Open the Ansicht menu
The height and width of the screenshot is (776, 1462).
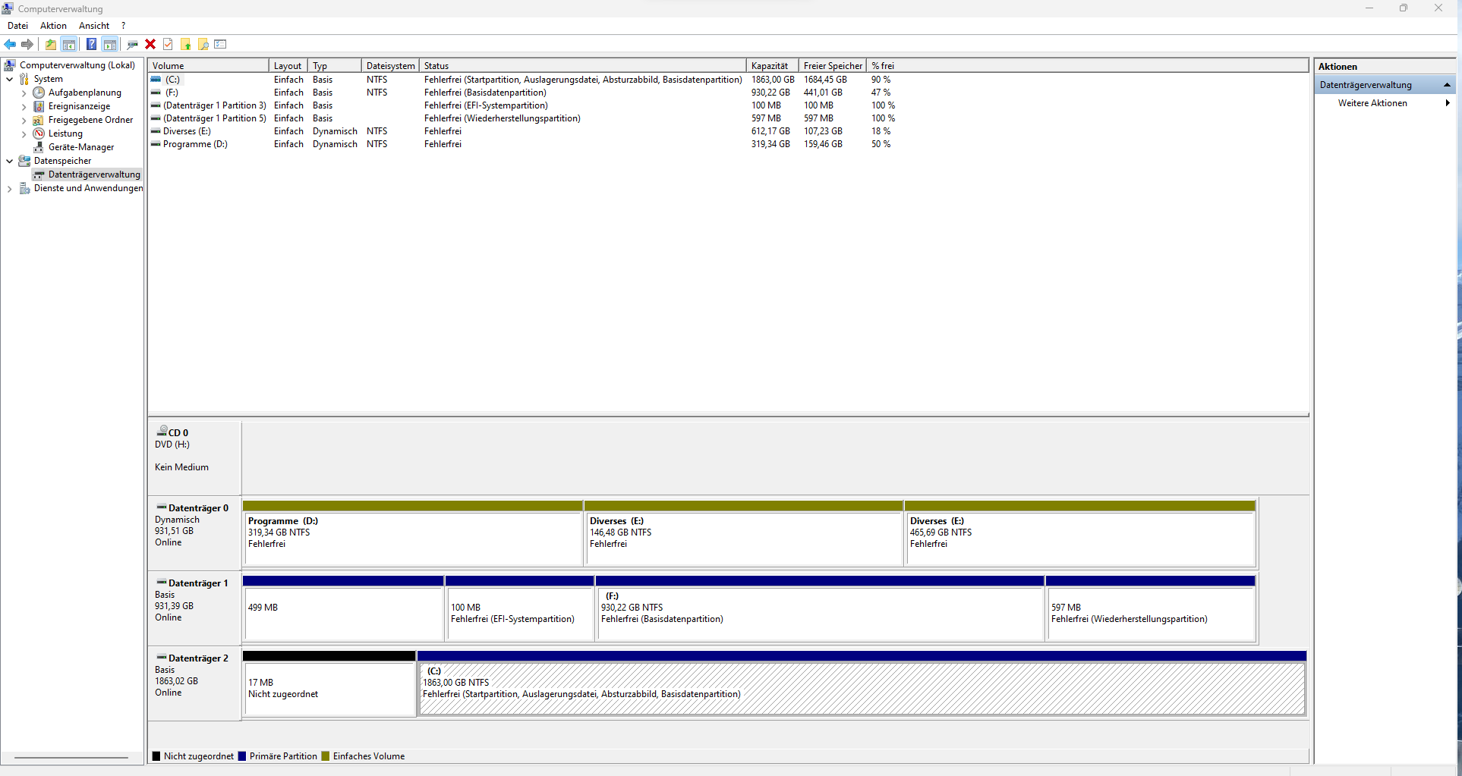pyautogui.click(x=94, y=26)
